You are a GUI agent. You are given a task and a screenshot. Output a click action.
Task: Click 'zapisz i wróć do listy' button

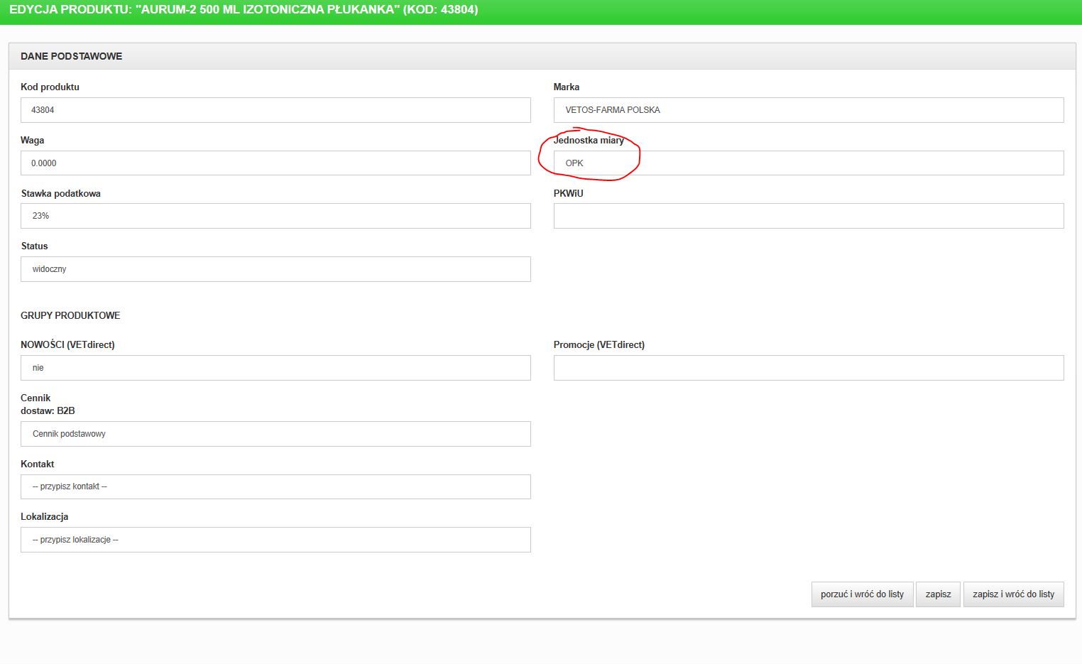click(1013, 594)
